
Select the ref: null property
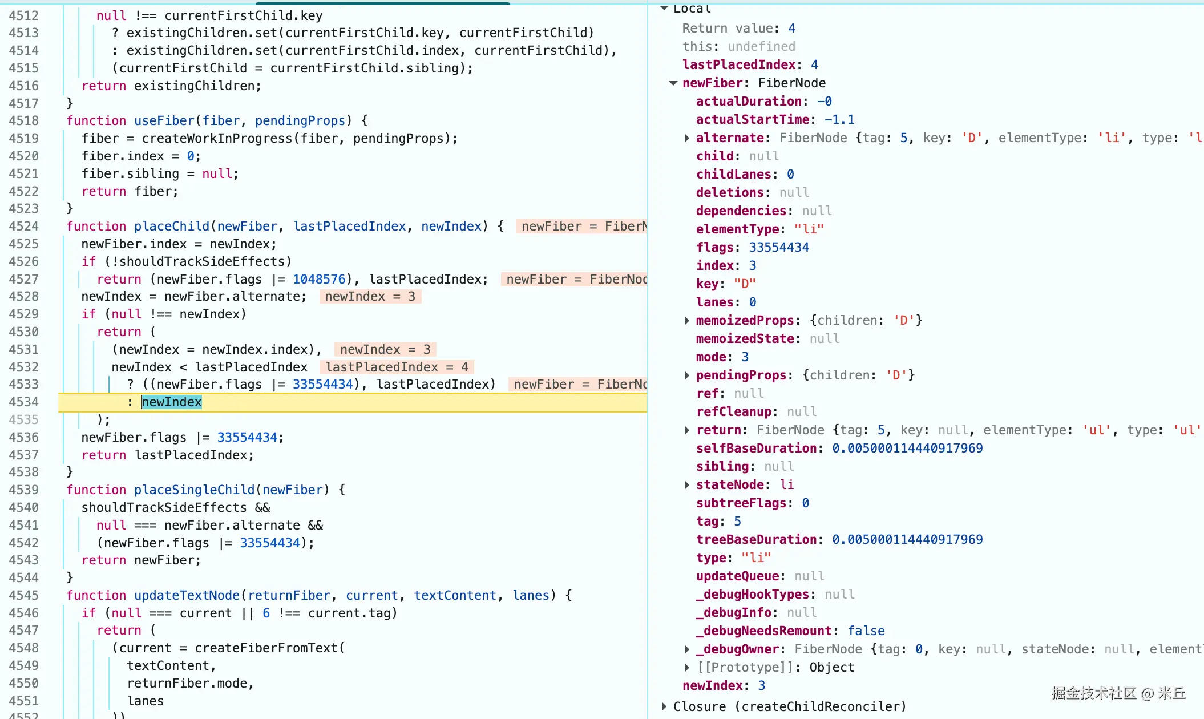click(730, 394)
